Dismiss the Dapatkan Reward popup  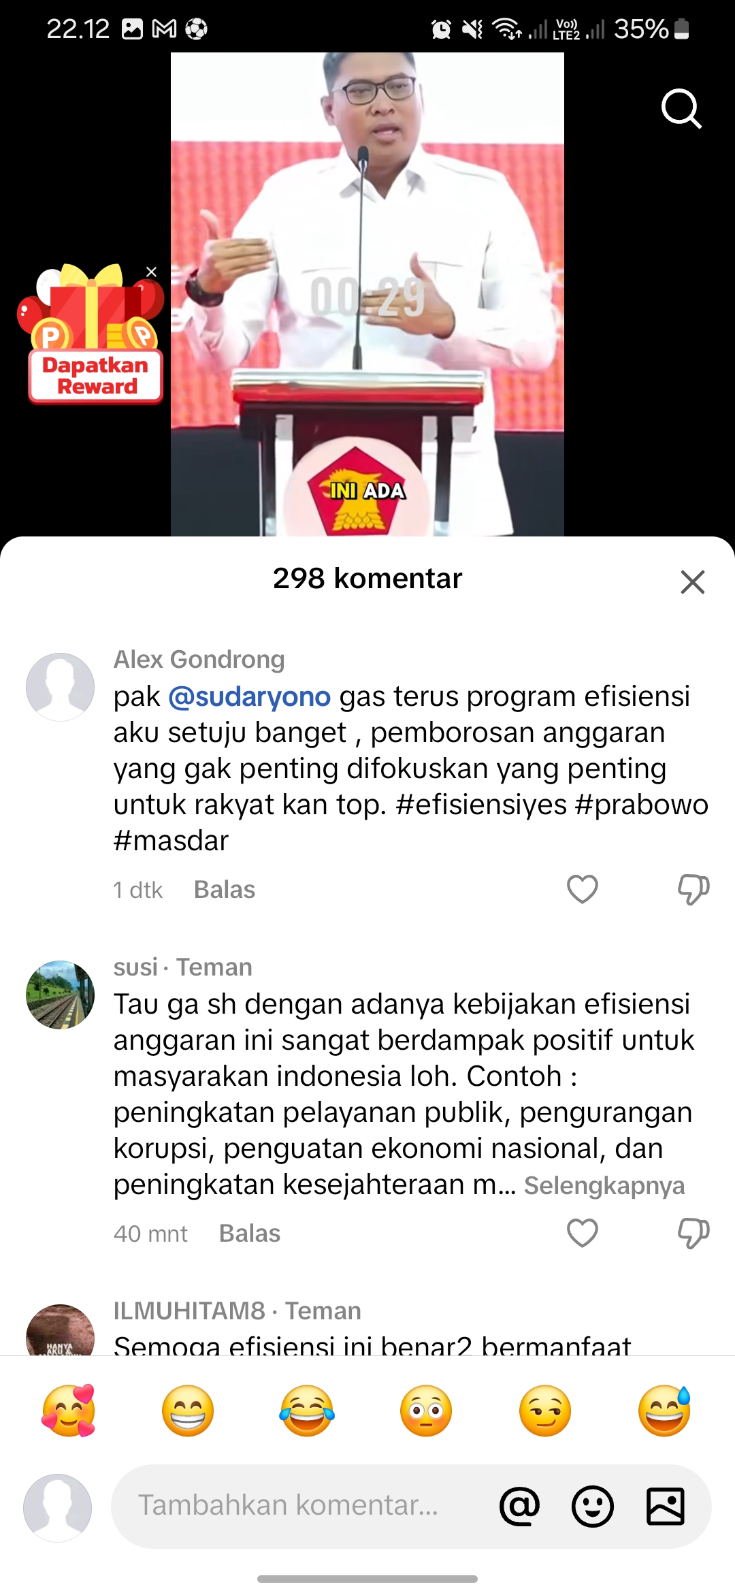coord(151,272)
